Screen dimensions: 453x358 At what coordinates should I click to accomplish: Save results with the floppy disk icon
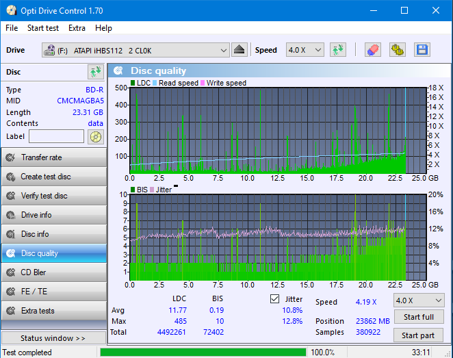tap(422, 50)
